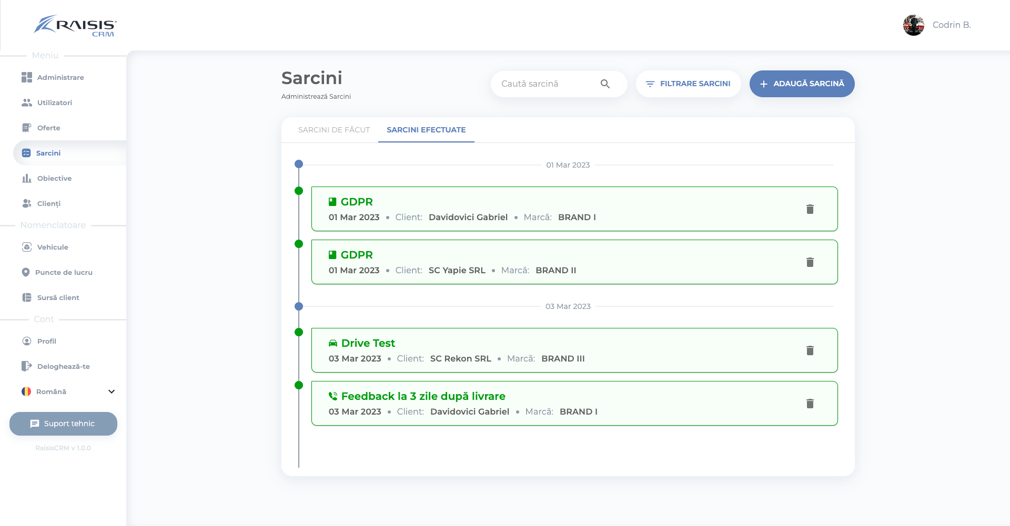
Task: Click the Adaugă Sarcină button
Action: [x=802, y=84]
